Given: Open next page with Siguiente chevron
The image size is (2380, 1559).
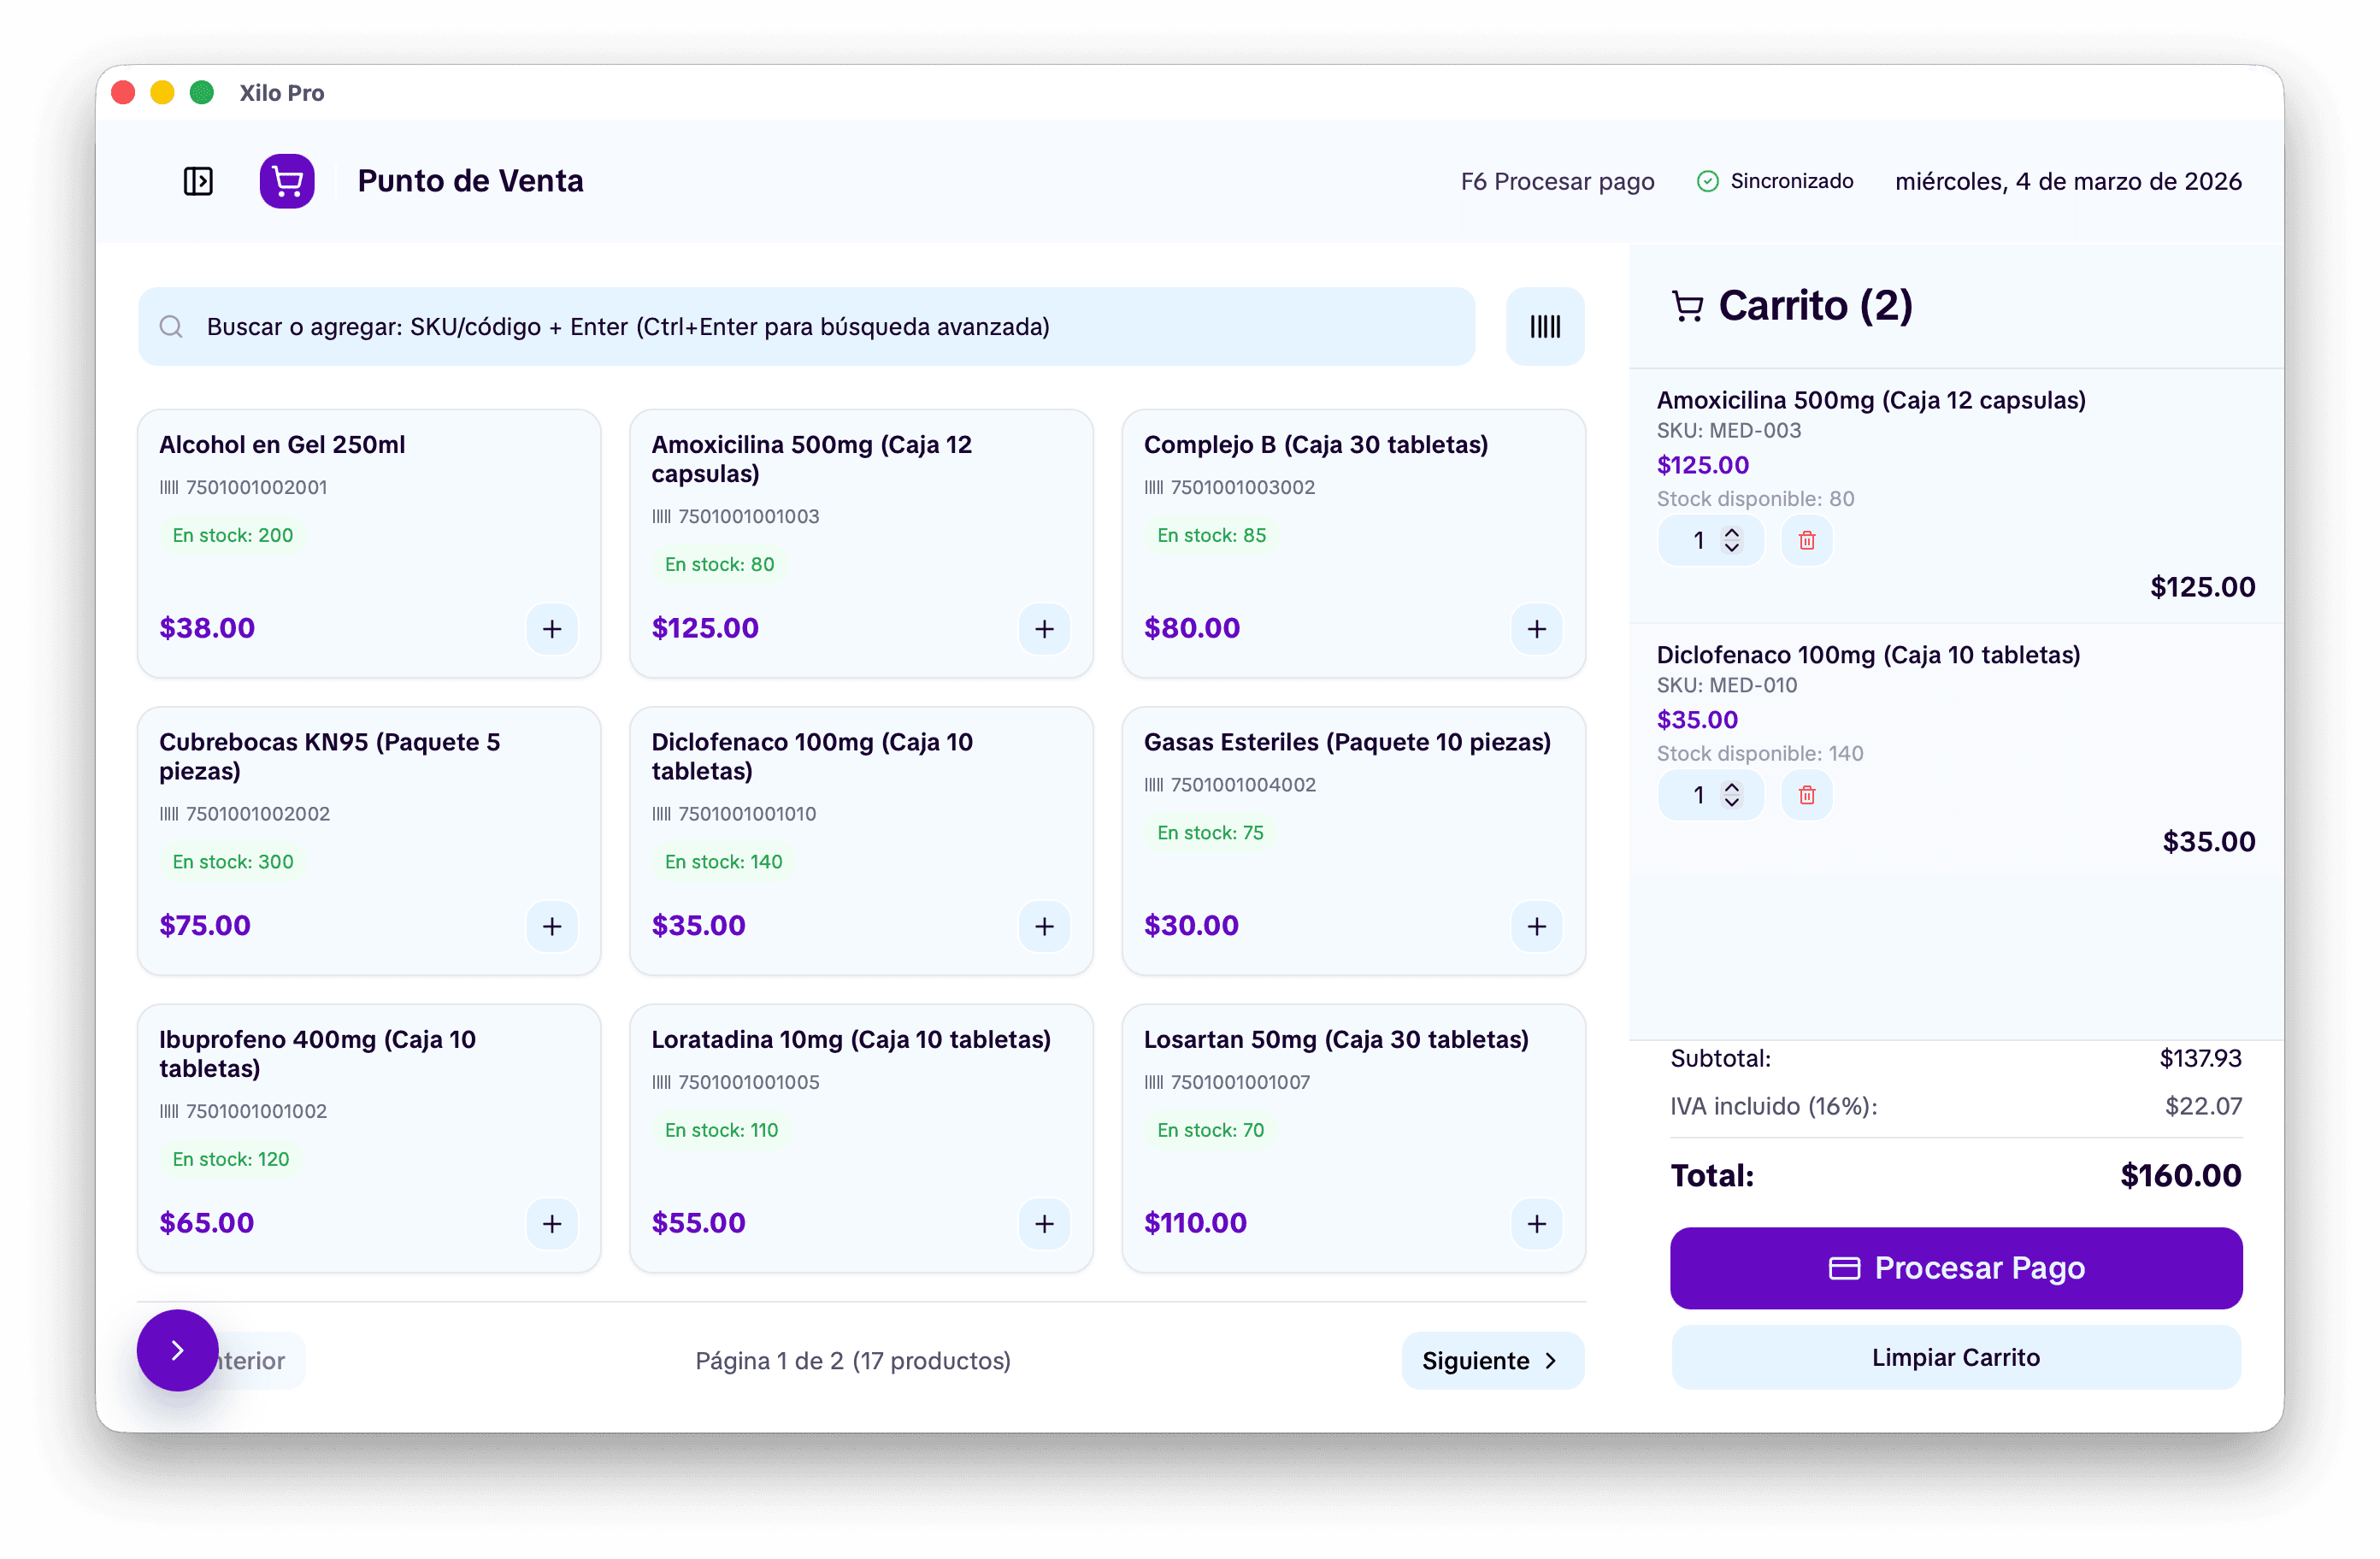Looking at the screenshot, I should click(1551, 1361).
